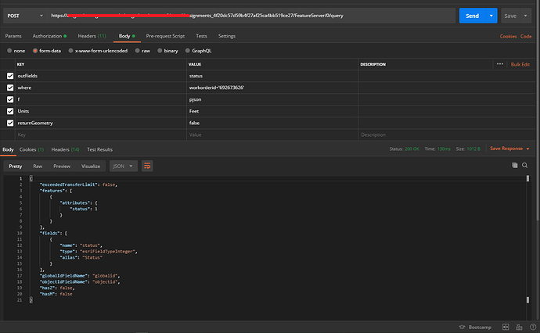Open the Test Results tab
Image resolution: width=540 pixels, height=333 pixels.
99,149
